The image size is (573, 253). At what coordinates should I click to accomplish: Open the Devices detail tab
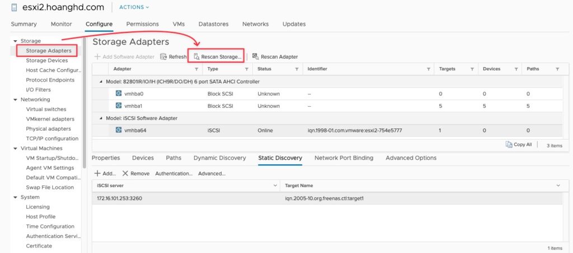(143, 158)
